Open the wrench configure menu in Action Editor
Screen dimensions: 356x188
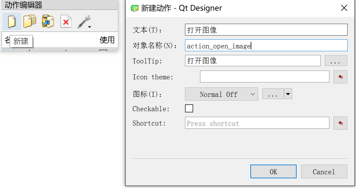(84, 22)
